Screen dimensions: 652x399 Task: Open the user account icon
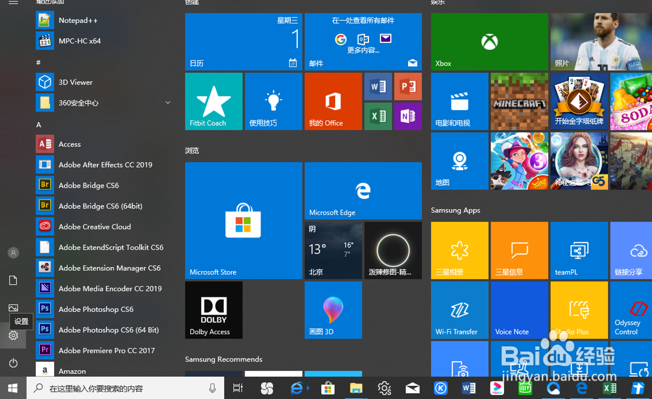[x=13, y=253]
